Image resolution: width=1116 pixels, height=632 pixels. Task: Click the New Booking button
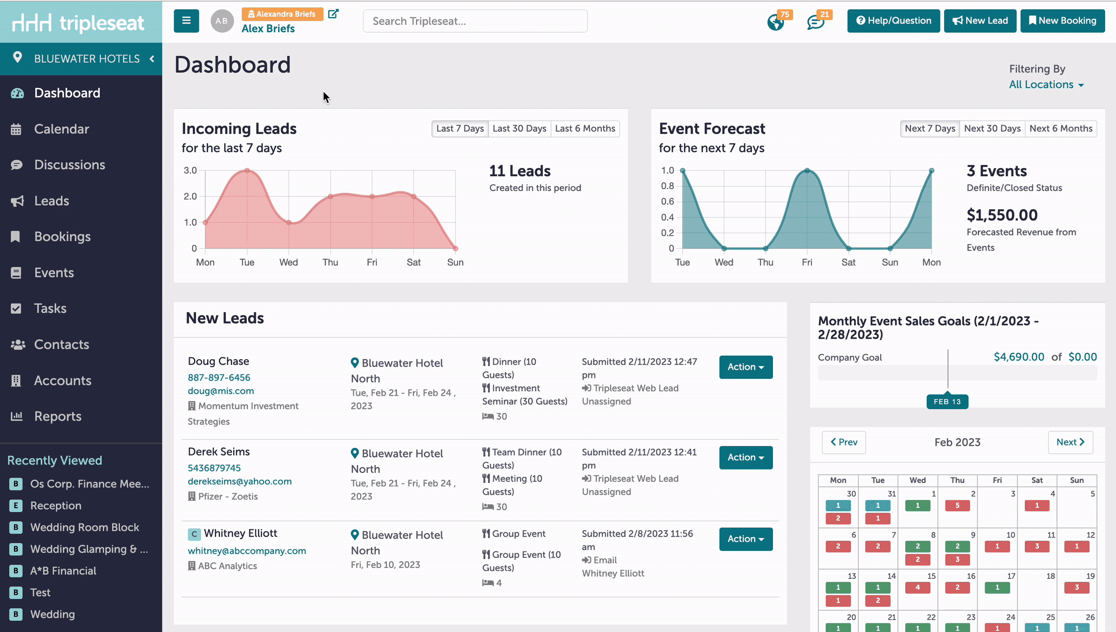click(x=1063, y=21)
